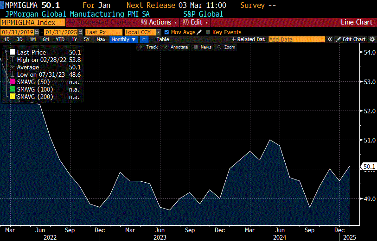The image size is (377, 241).
Task: Activate the Zoom magnifier tool
Action: coord(226,47)
